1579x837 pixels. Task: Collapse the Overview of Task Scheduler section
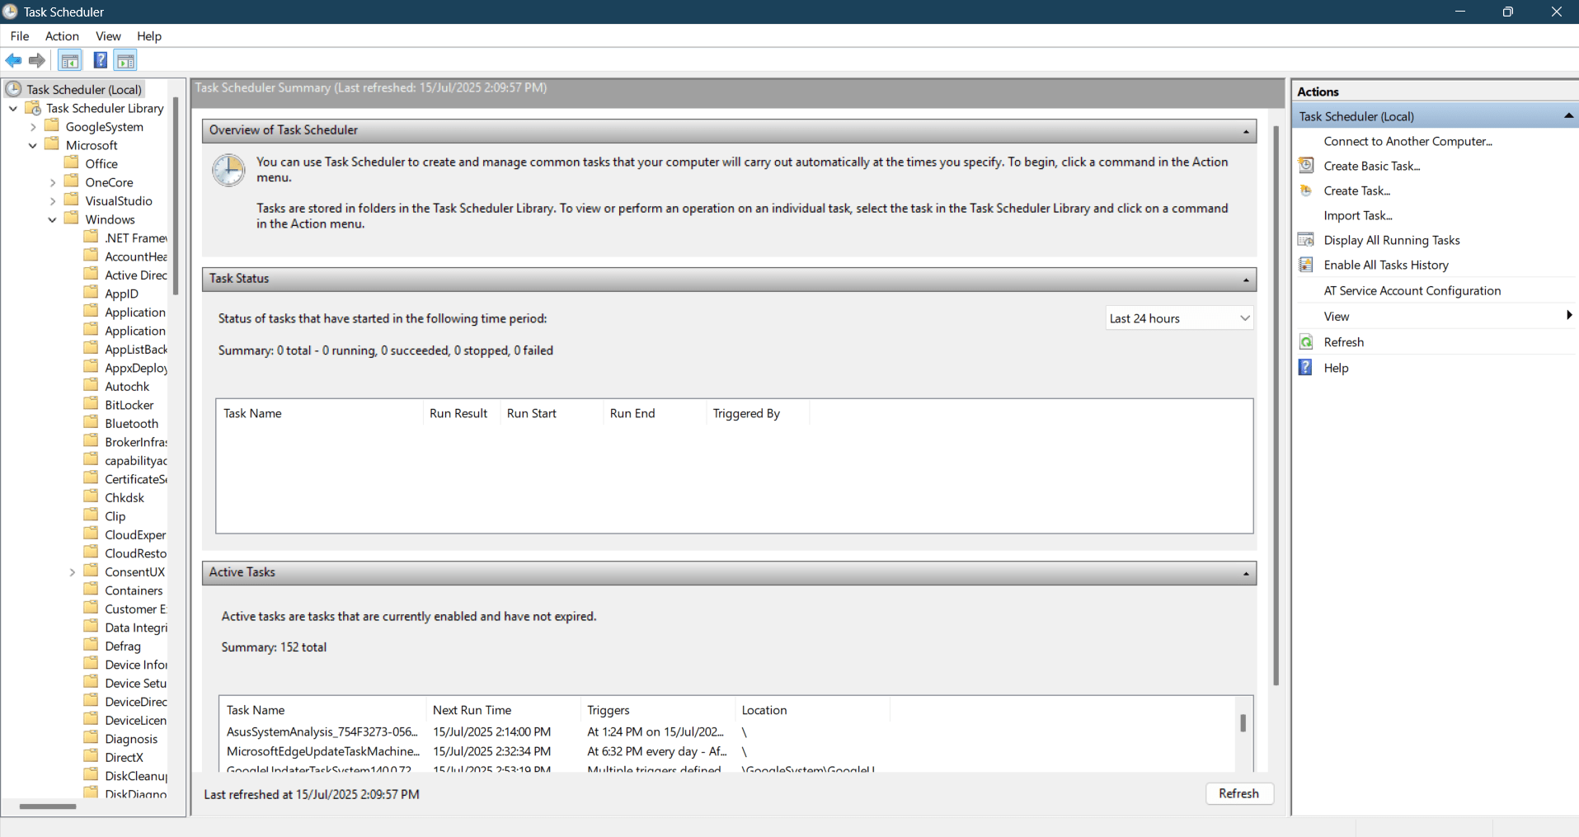click(x=1245, y=131)
